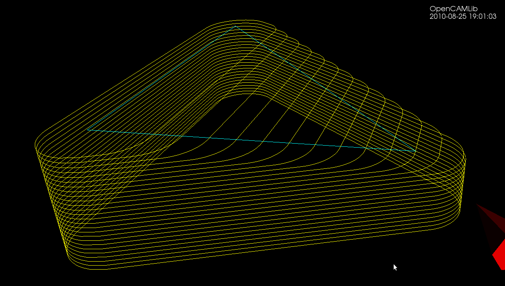Pick the left vertex of the cyan triangle

(x=88, y=130)
